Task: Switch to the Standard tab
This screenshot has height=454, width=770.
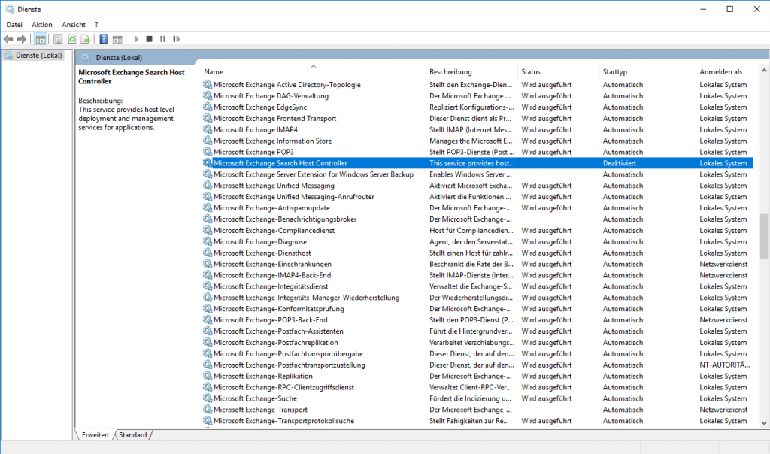Action: 133,435
